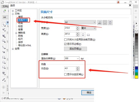Screen dimensions: 139x102
Task: Select the Parallel Dimension tool
Action: tap(4, 79)
